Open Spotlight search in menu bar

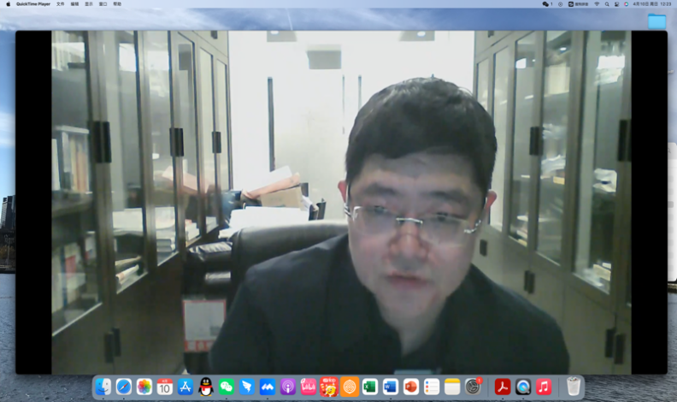(x=608, y=4)
